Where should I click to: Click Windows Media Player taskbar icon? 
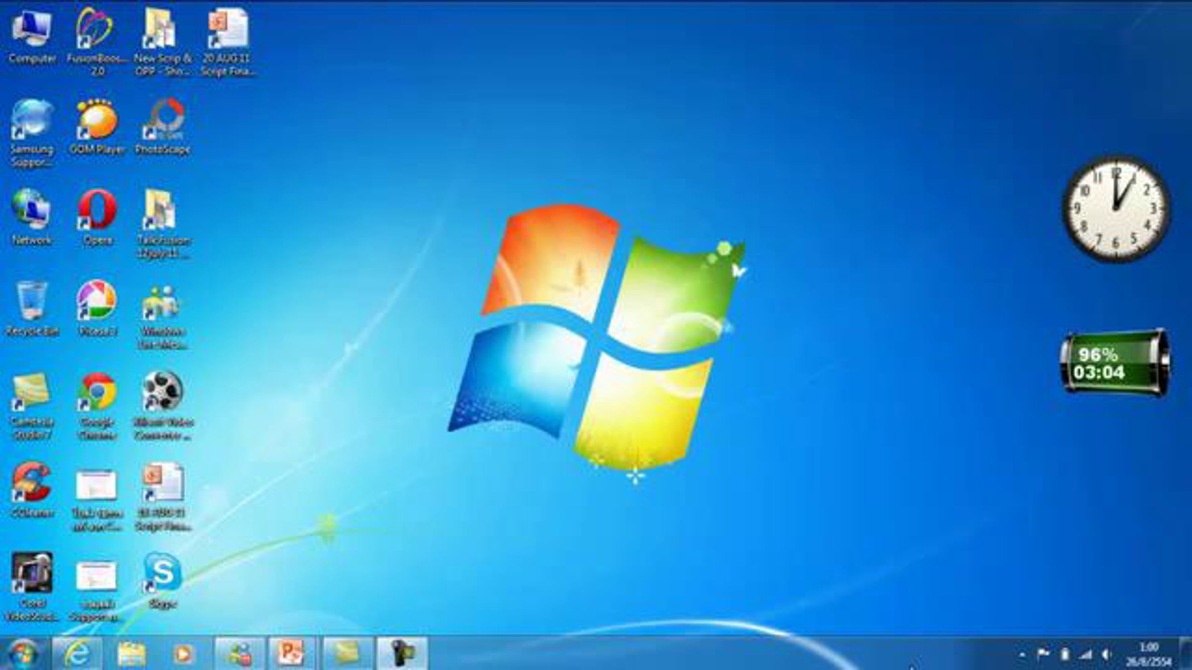[x=183, y=654]
